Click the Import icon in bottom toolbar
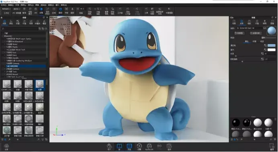 (x=109, y=147)
